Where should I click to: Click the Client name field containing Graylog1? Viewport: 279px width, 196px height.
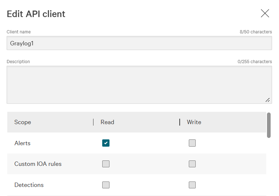pos(139,43)
